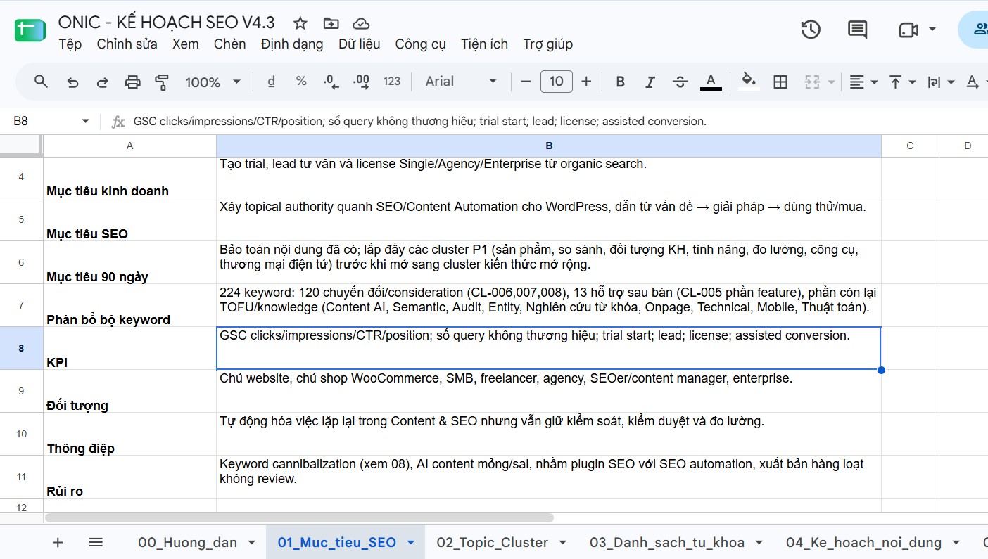Open the Dữ liệu menu
The height and width of the screenshot is (559, 988).
359,44
